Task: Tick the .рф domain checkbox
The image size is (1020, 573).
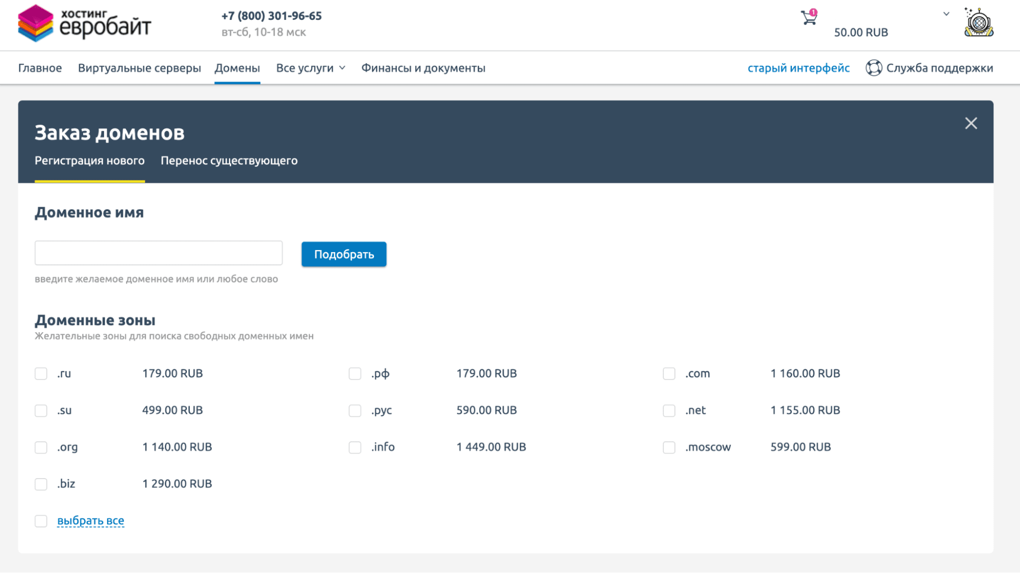Action: point(355,373)
